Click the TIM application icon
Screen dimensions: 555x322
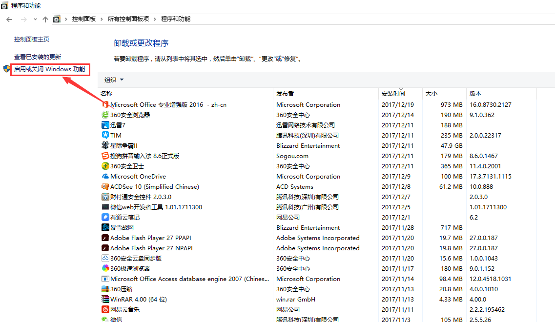pyautogui.click(x=105, y=135)
